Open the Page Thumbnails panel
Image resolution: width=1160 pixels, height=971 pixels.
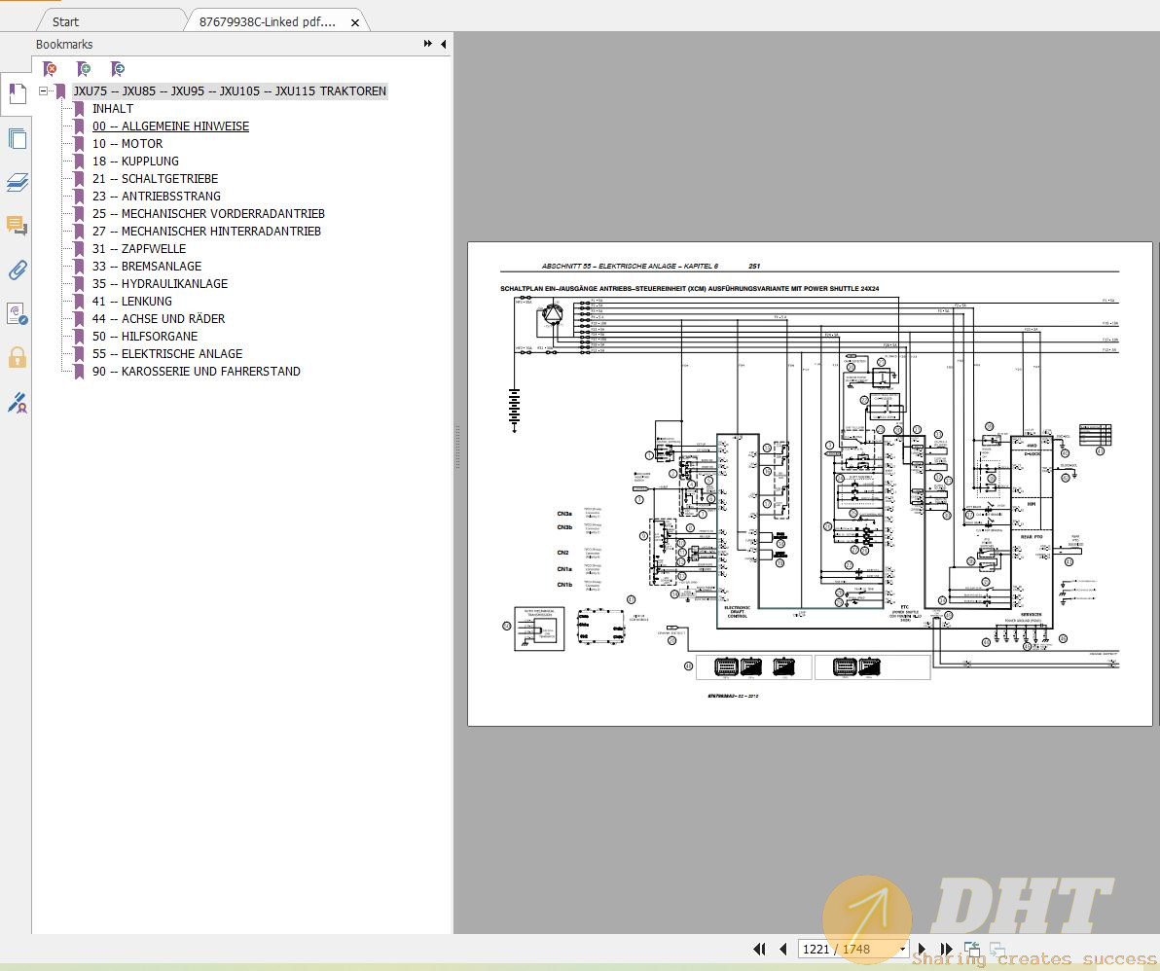click(x=18, y=138)
